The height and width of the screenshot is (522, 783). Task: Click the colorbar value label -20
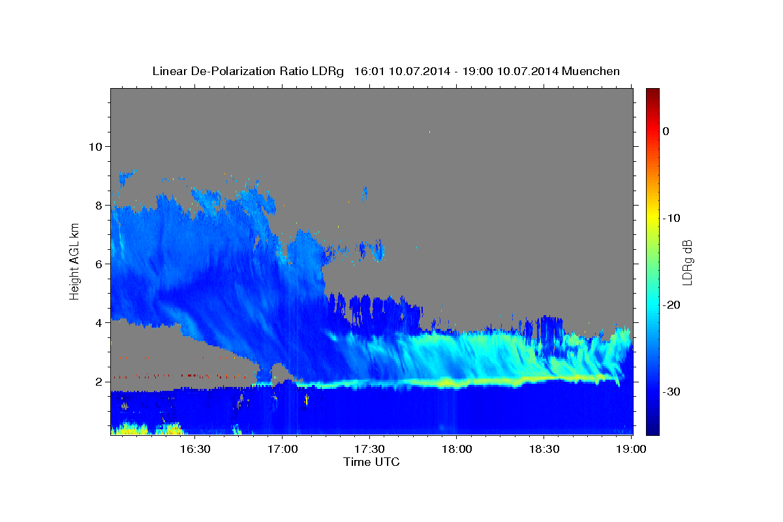(672, 305)
